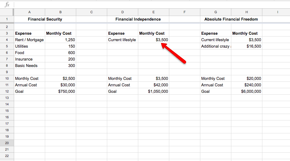290x161 pixels.
Task: Select the Utilities cell
Action: click(x=29, y=46)
